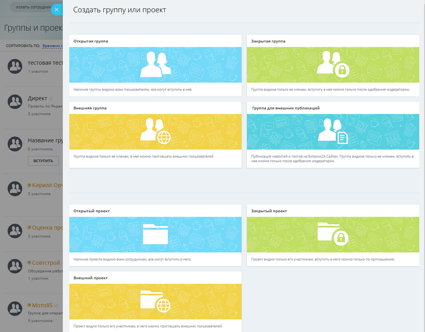Open avatar of the Директ group
The height and width of the screenshot is (332, 425).
tap(15, 102)
